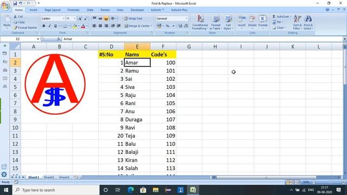
Task: Click the Select All corner button
Action: [x=15, y=47]
